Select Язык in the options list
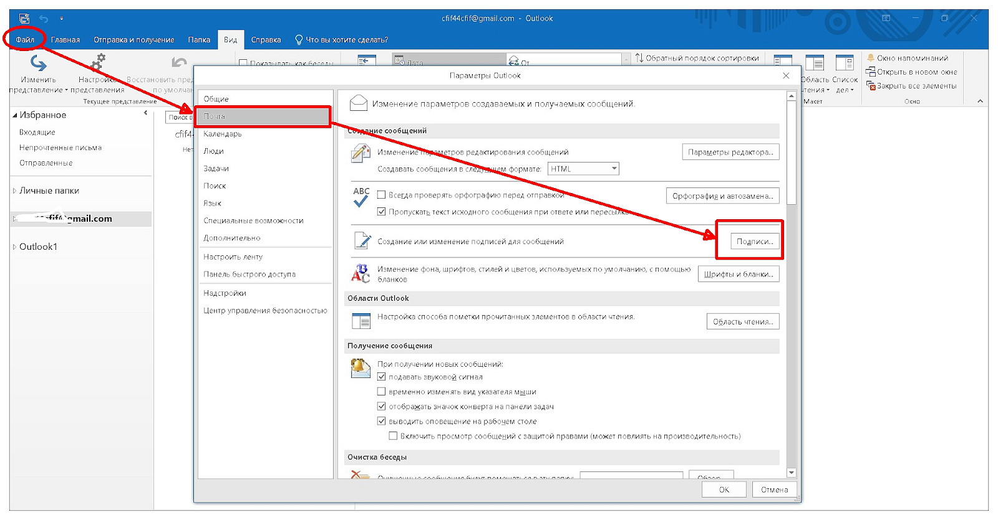 point(265,204)
